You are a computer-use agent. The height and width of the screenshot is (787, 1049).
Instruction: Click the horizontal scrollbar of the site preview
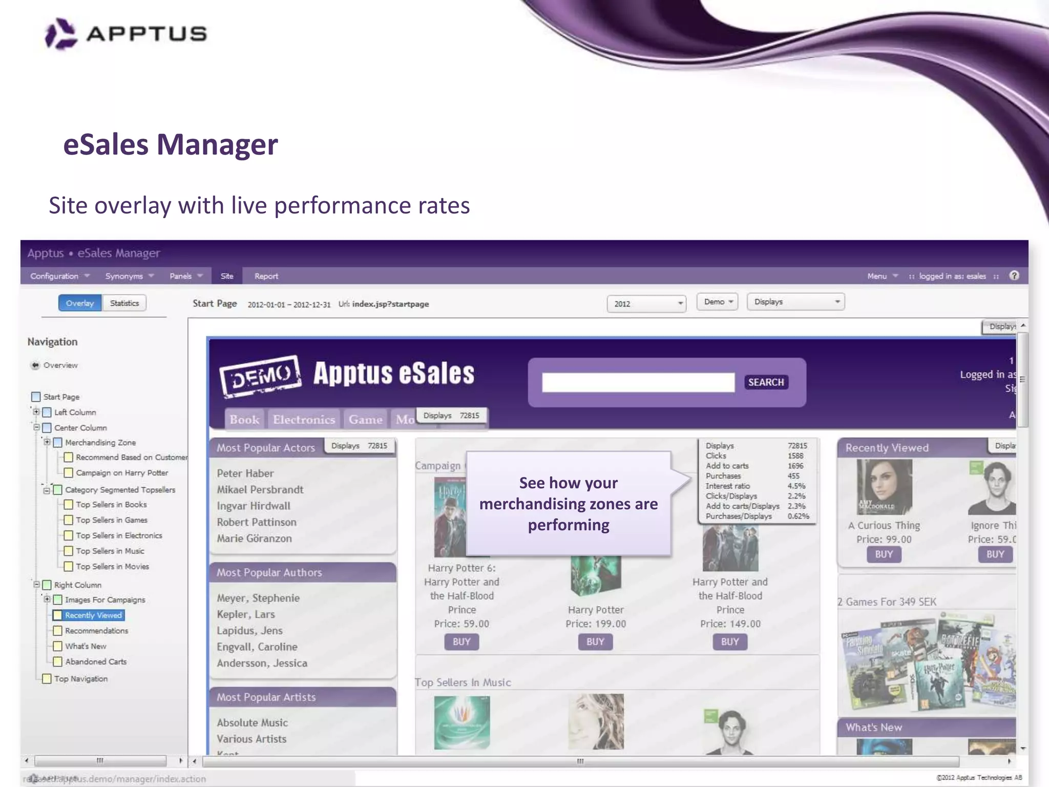tap(581, 761)
